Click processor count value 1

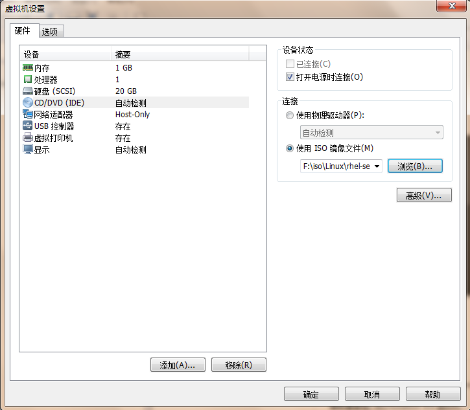tap(117, 80)
